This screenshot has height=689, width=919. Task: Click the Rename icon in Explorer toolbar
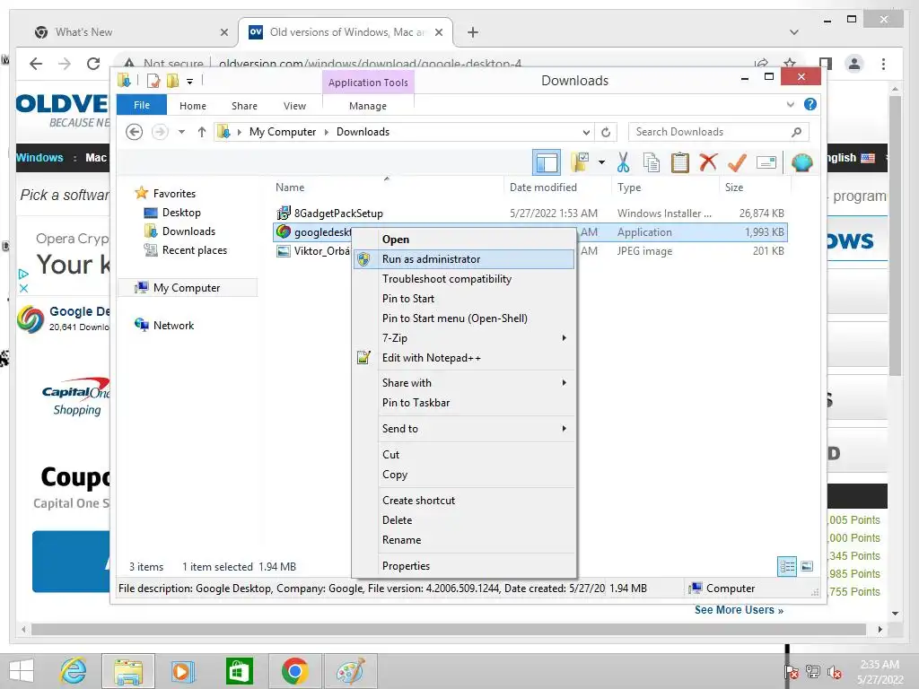(x=766, y=162)
